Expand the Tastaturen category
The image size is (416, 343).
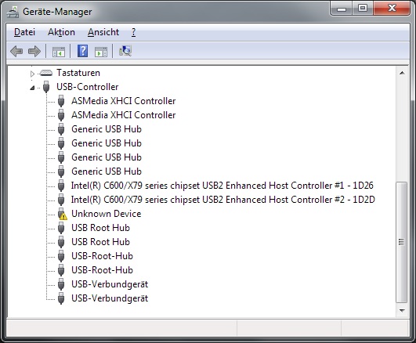(32, 74)
